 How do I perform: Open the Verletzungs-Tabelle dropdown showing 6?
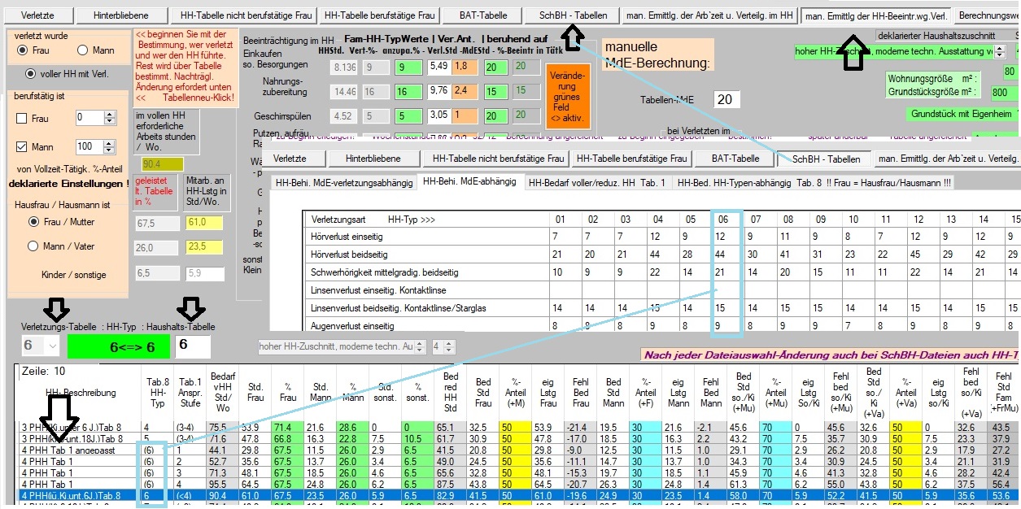point(52,346)
